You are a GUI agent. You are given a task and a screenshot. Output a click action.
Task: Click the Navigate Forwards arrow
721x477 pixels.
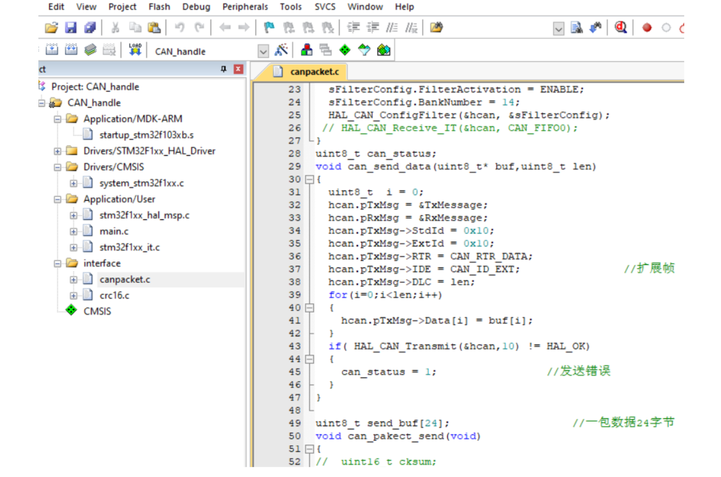[243, 27]
